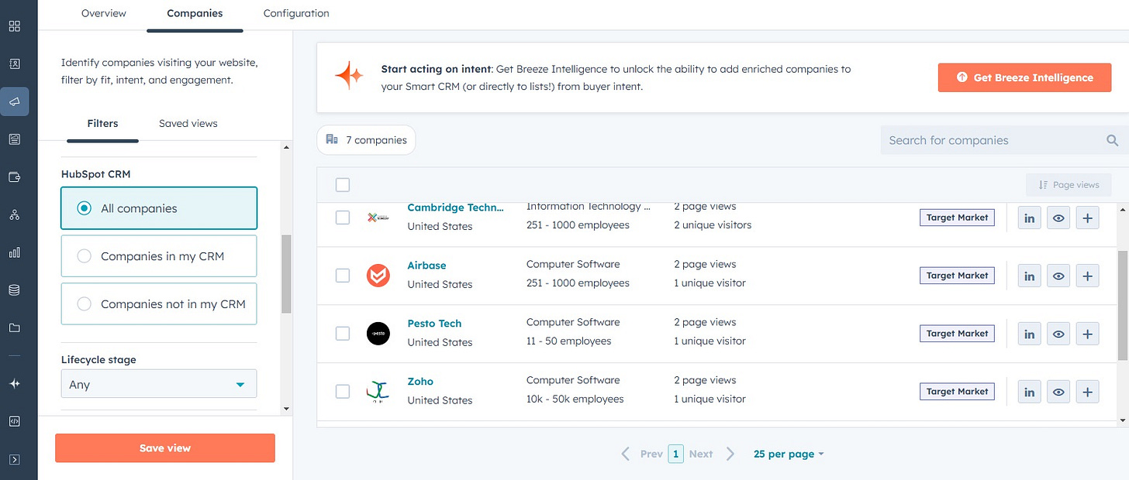View Pesto Tech with eye icon
The height and width of the screenshot is (480, 1129).
[1058, 334]
